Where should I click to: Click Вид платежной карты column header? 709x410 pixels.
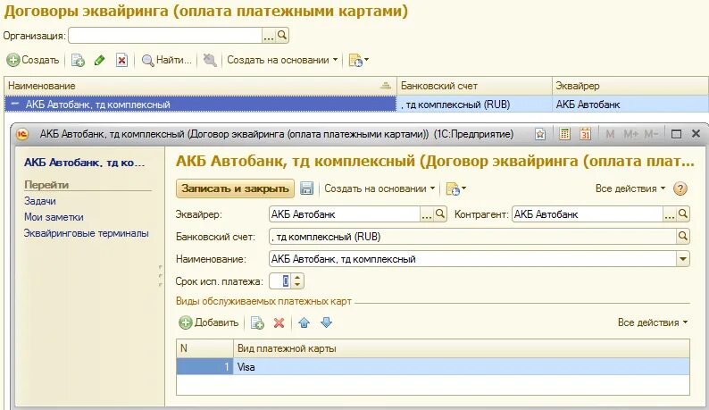(462, 348)
